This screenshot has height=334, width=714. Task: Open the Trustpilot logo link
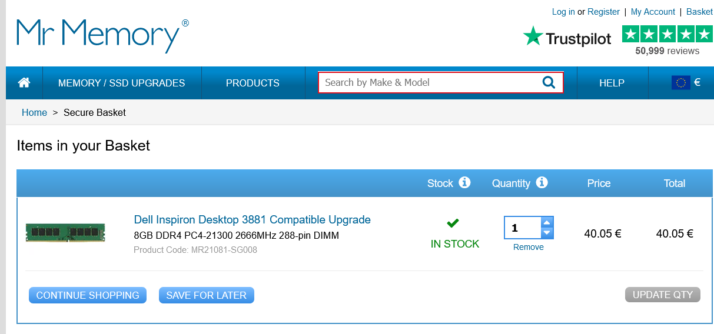(567, 38)
